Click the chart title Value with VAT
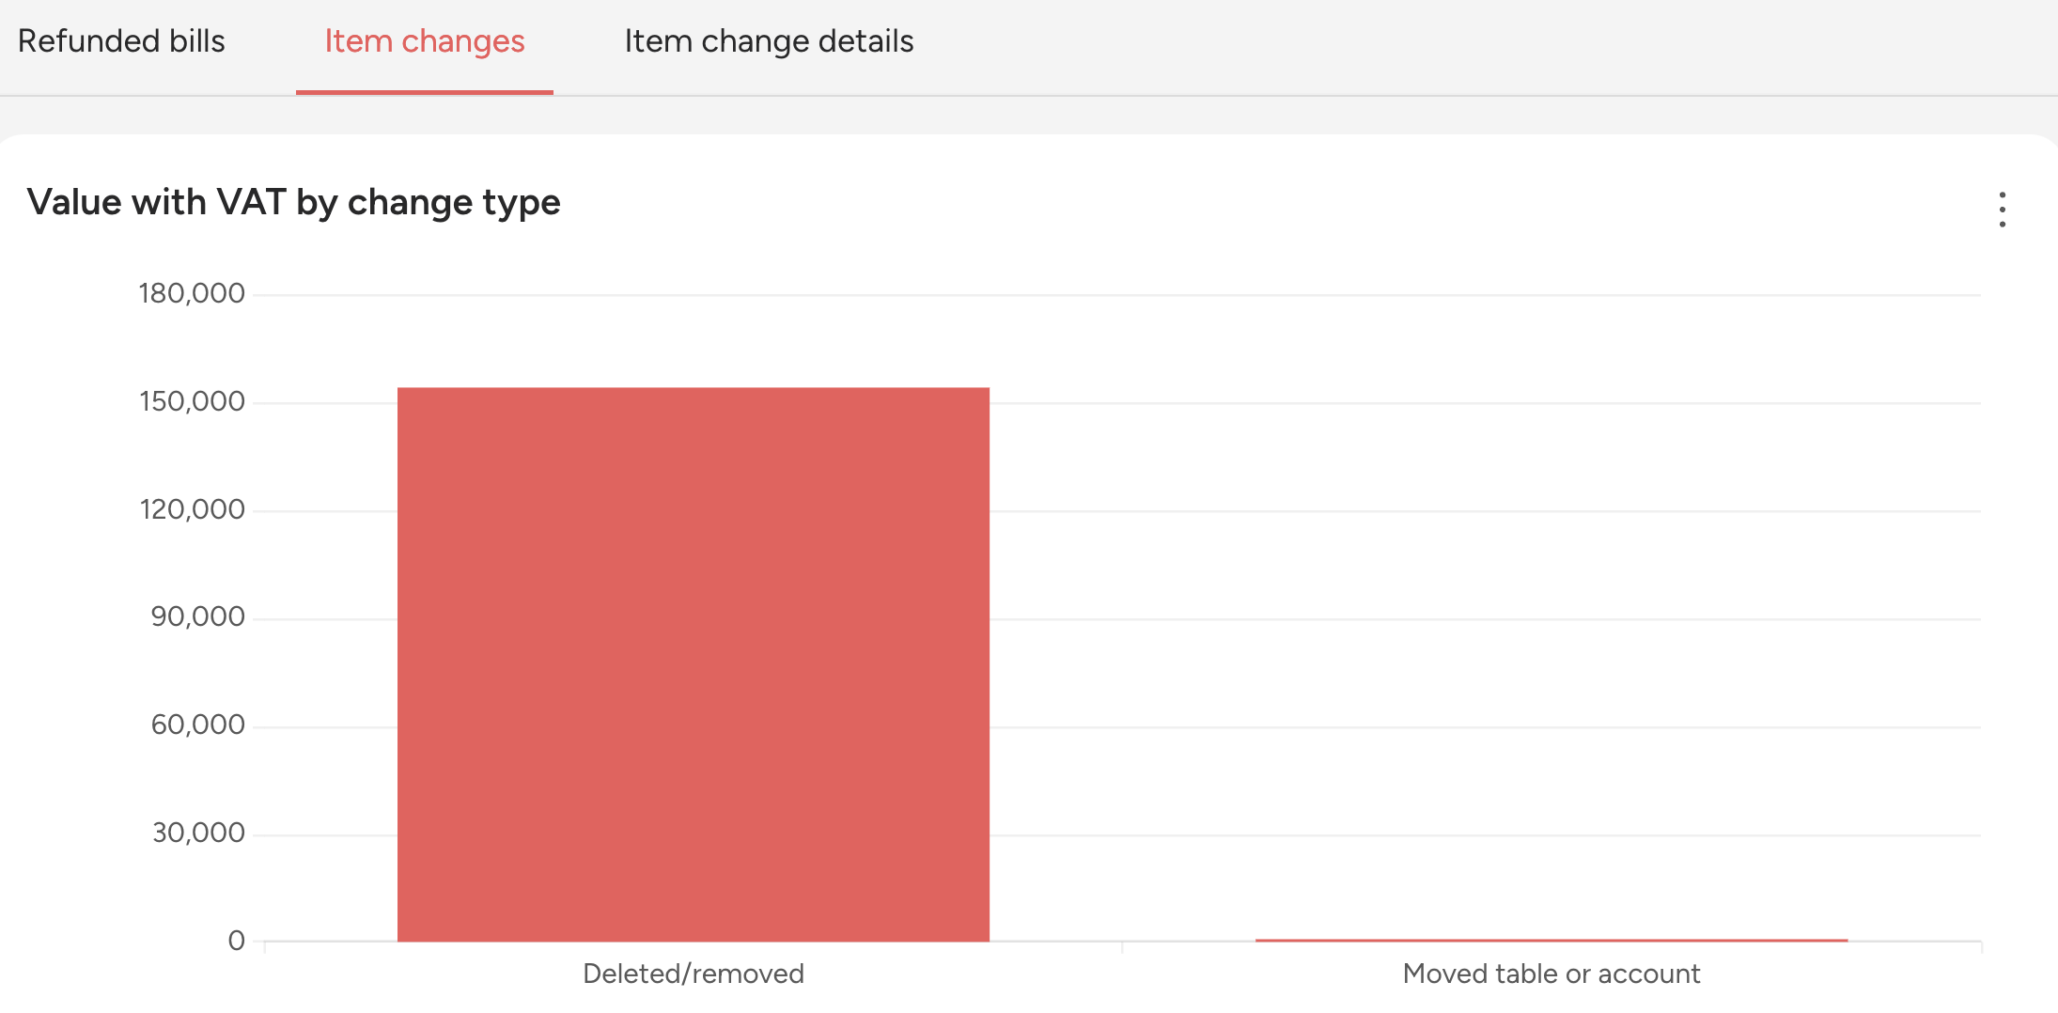 tap(293, 202)
